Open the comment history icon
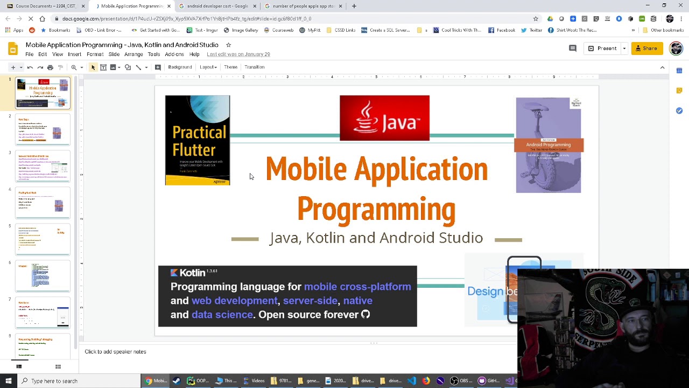Viewport: 689px width, 388px height. 573,48
